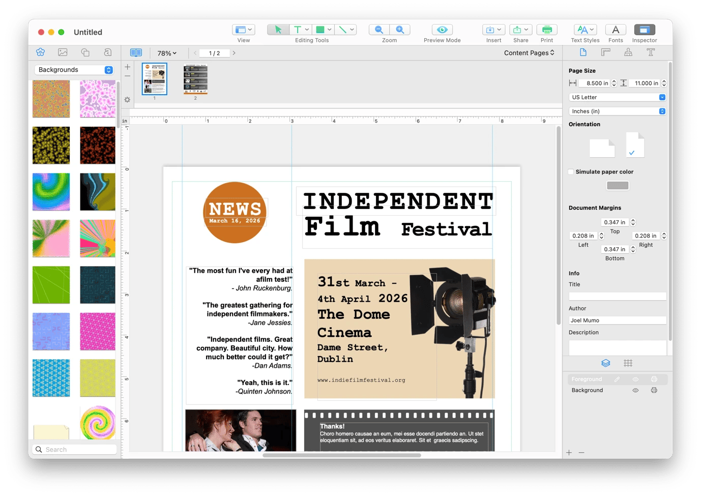Open the US Letter paper size dropdown
Image resolution: width=701 pixels, height=496 pixels.
tap(618, 97)
